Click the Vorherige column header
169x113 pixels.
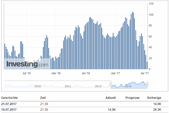[154, 98]
